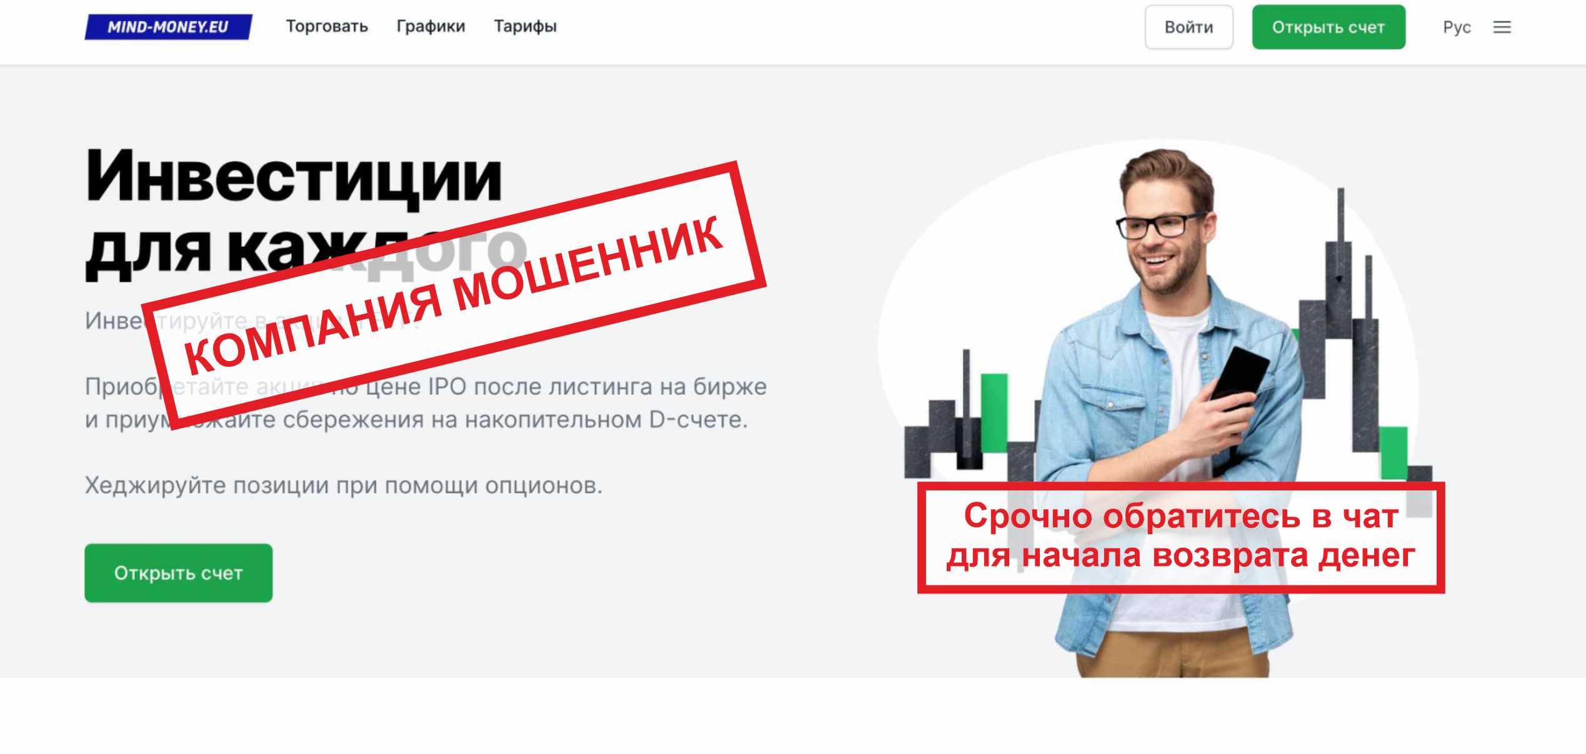Click the Инвестиции для каждого headline
1586x754 pixels.
[x=306, y=212]
